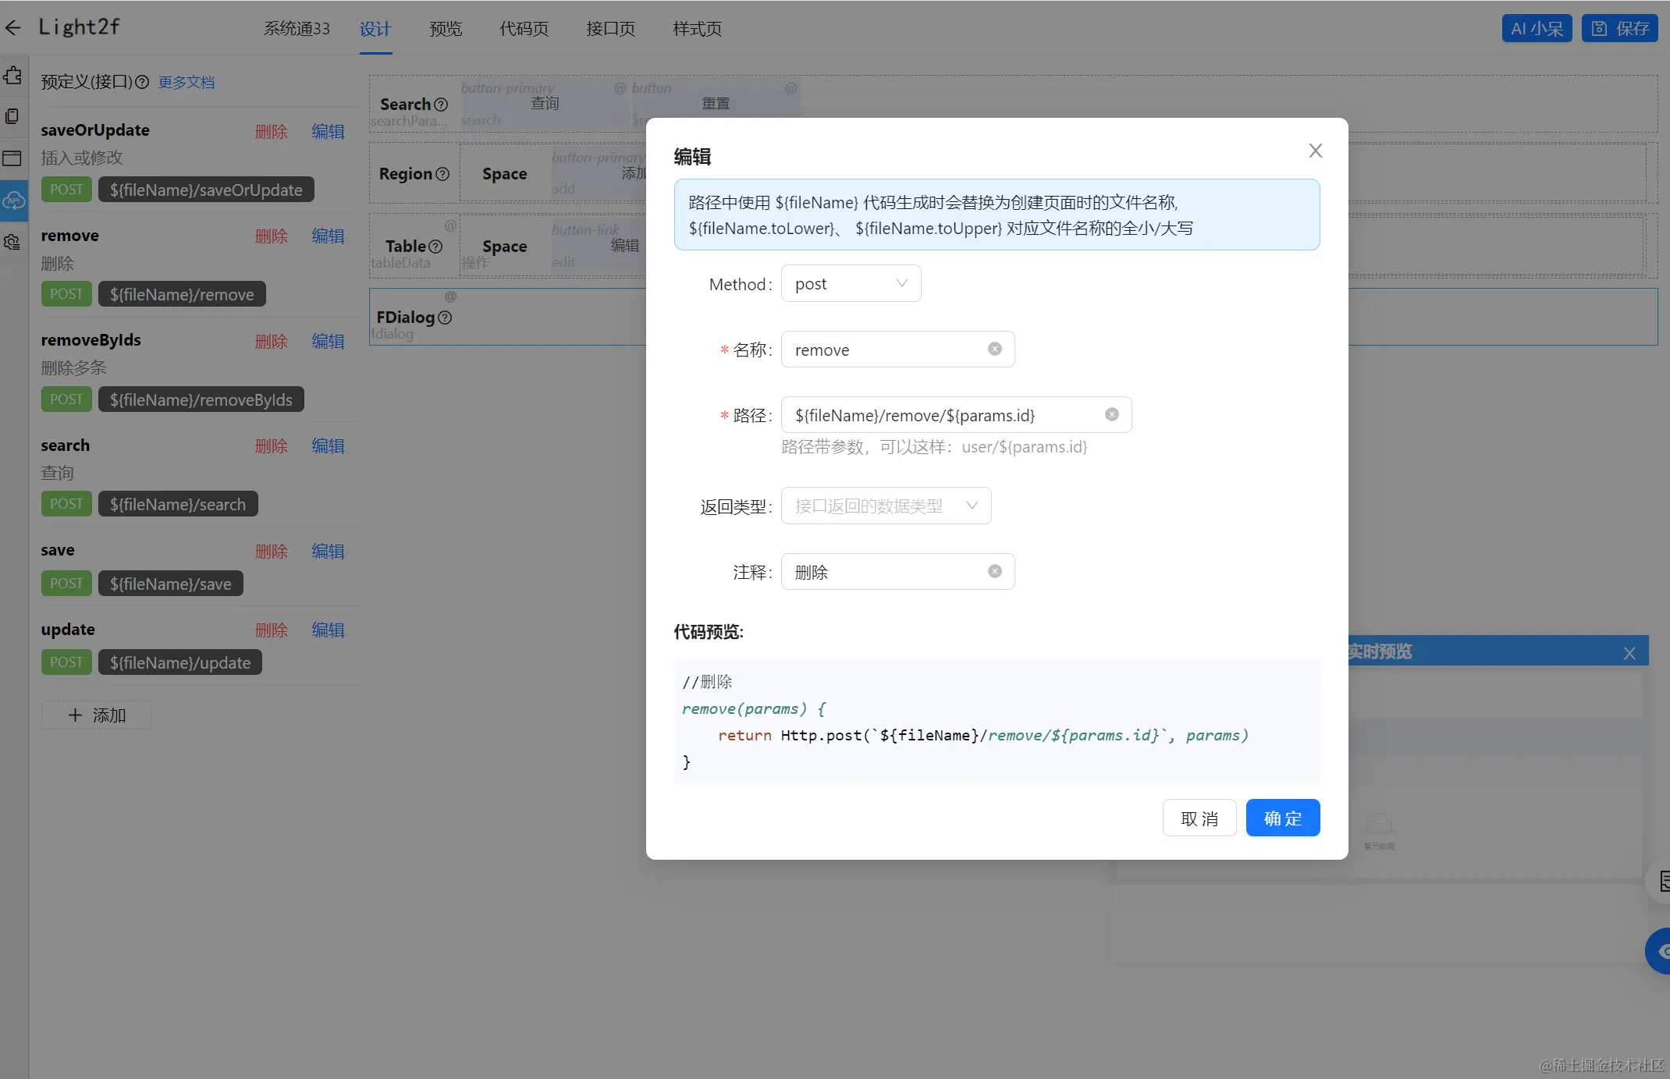
Task: Switch to the 设计 tab
Action: tap(375, 29)
